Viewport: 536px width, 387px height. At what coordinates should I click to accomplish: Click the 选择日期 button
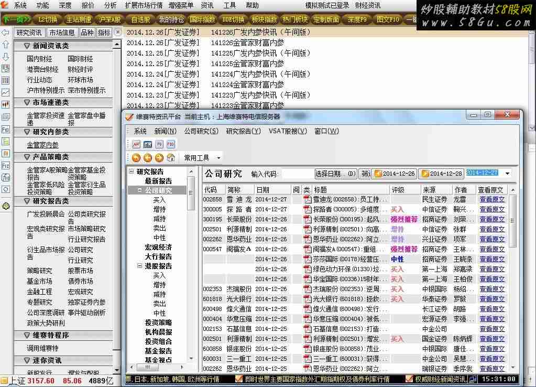[x=335, y=174]
